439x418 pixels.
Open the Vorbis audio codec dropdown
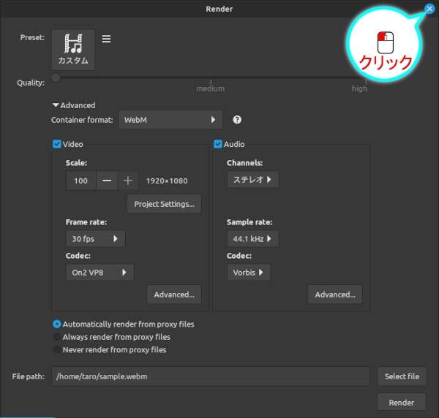[x=249, y=273]
